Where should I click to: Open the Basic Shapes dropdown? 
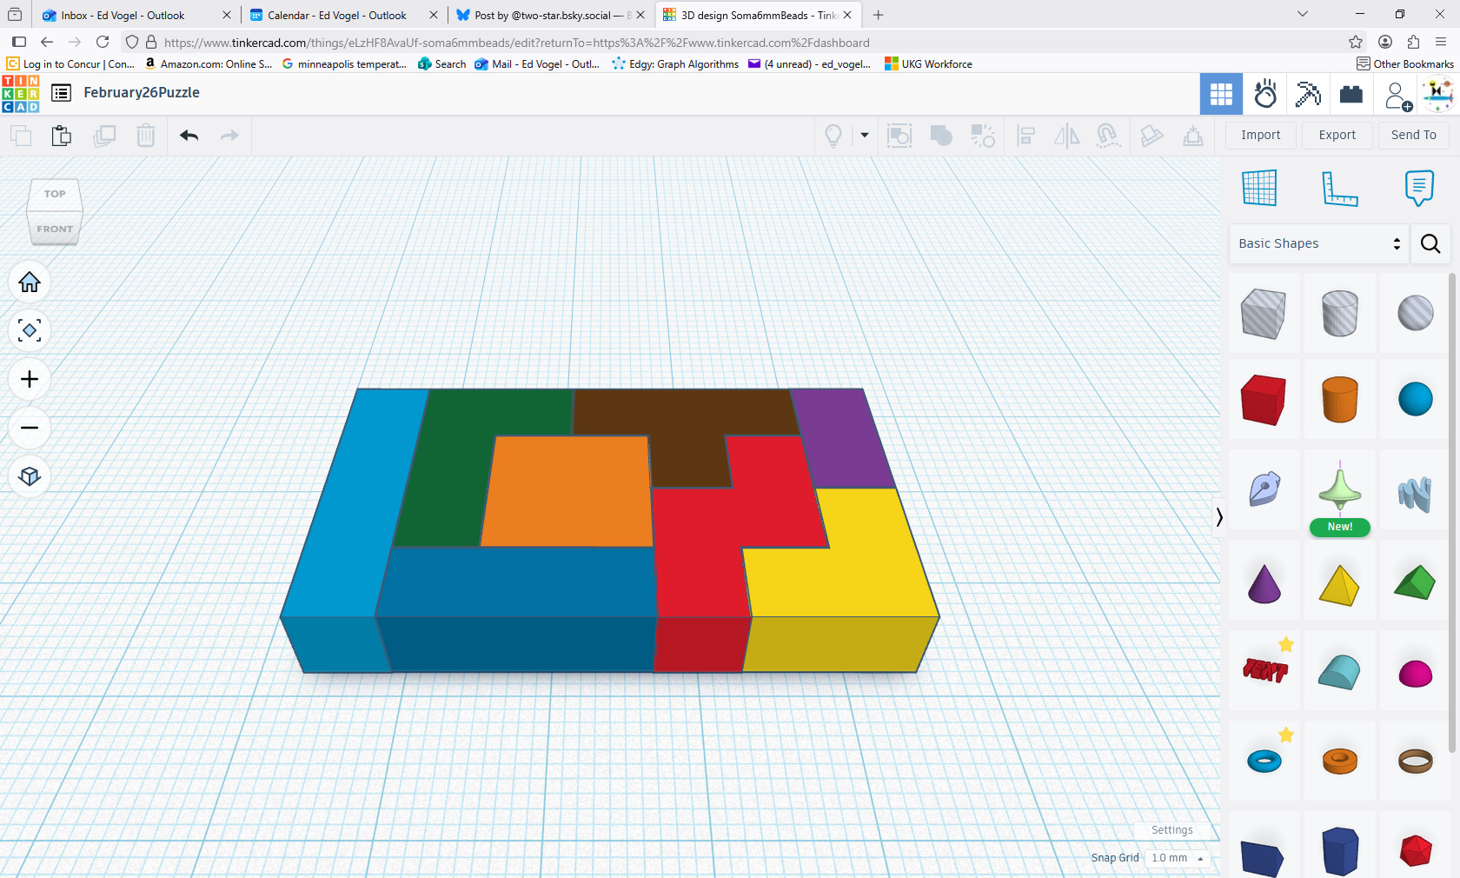pyautogui.click(x=1318, y=243)
